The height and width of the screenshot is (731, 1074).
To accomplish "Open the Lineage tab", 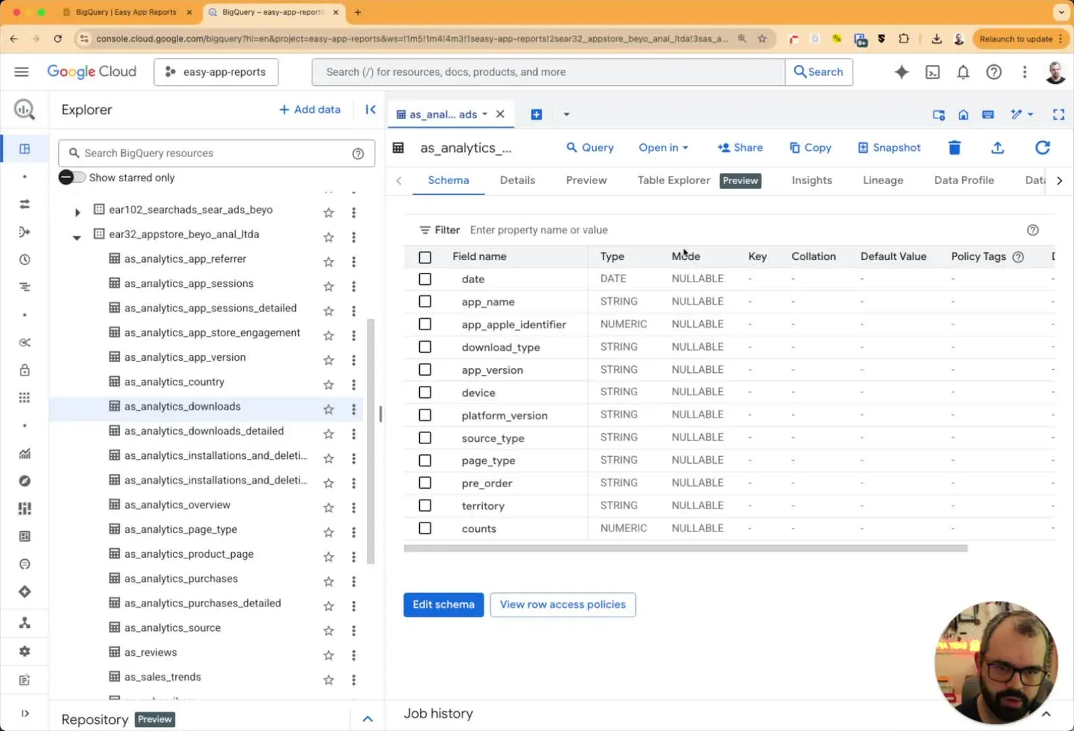I will pos(883,181).
